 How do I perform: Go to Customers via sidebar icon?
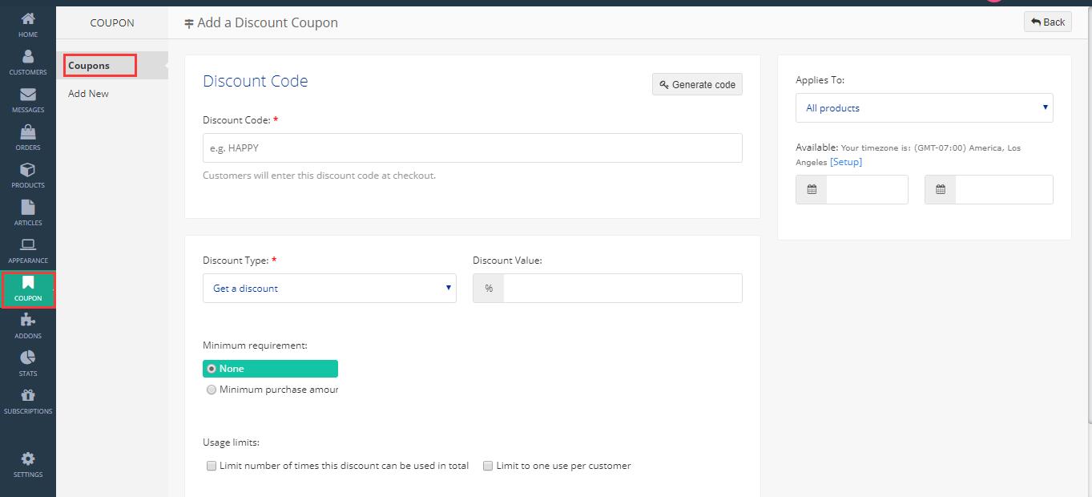28,61
